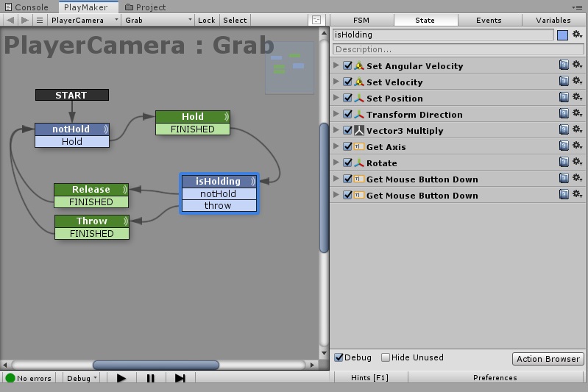Disable the Set Position action checkbox
Screen dimensions: 588x392
pyautogui.click(x=347, y=98)
